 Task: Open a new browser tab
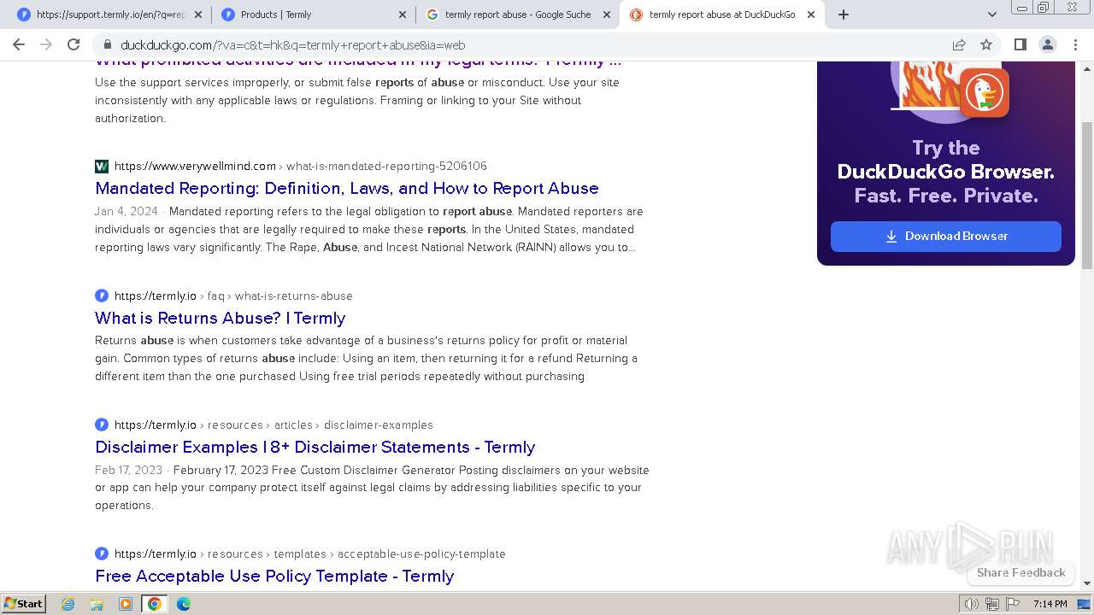844,15
